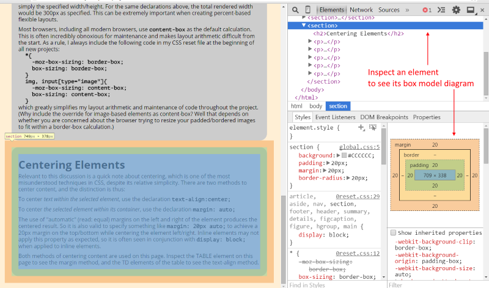The image size is (489, 288).
Task: Open the Network tab
Action: pyautogui.click(x=361, y=10)
